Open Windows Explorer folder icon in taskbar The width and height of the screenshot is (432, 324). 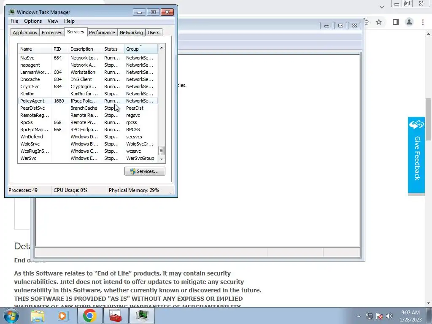(x=38, y=316)
